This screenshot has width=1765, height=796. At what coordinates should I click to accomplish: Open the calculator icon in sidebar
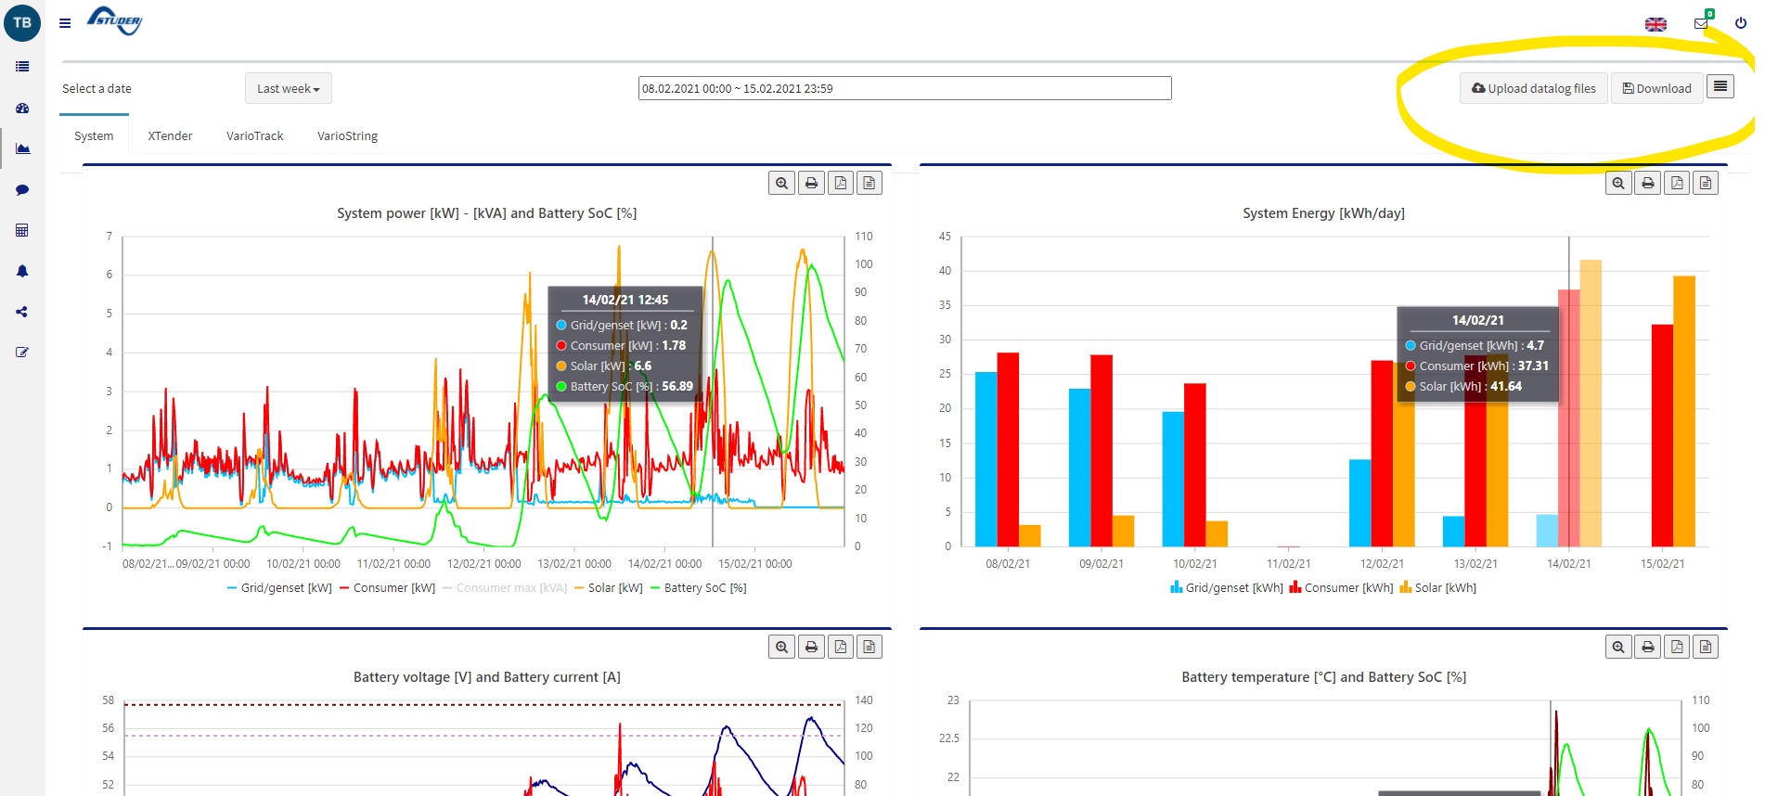pos(22,230)
